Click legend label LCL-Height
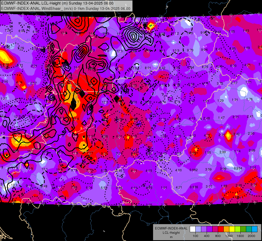 pos(171,233)
